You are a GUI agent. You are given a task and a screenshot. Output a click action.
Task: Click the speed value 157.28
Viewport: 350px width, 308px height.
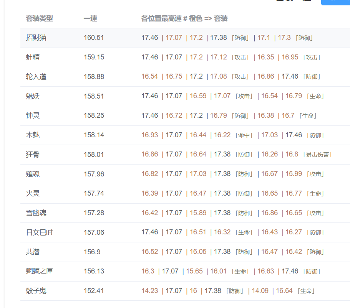(94, 213)
